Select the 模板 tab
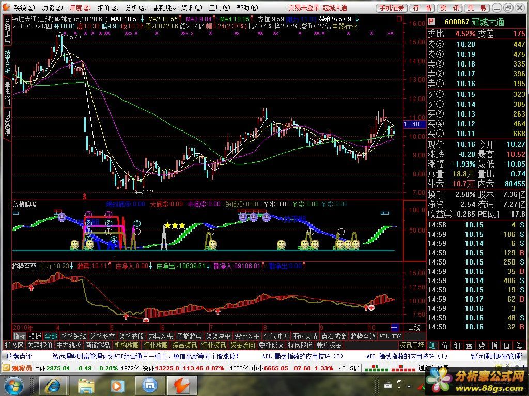This screenshot has height=396, width=529. pyautogui.click(x=35, y=336)
